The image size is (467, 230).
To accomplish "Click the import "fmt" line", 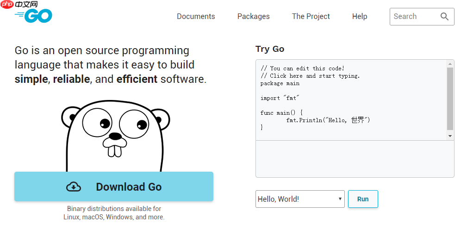I will tap(280, 98).
